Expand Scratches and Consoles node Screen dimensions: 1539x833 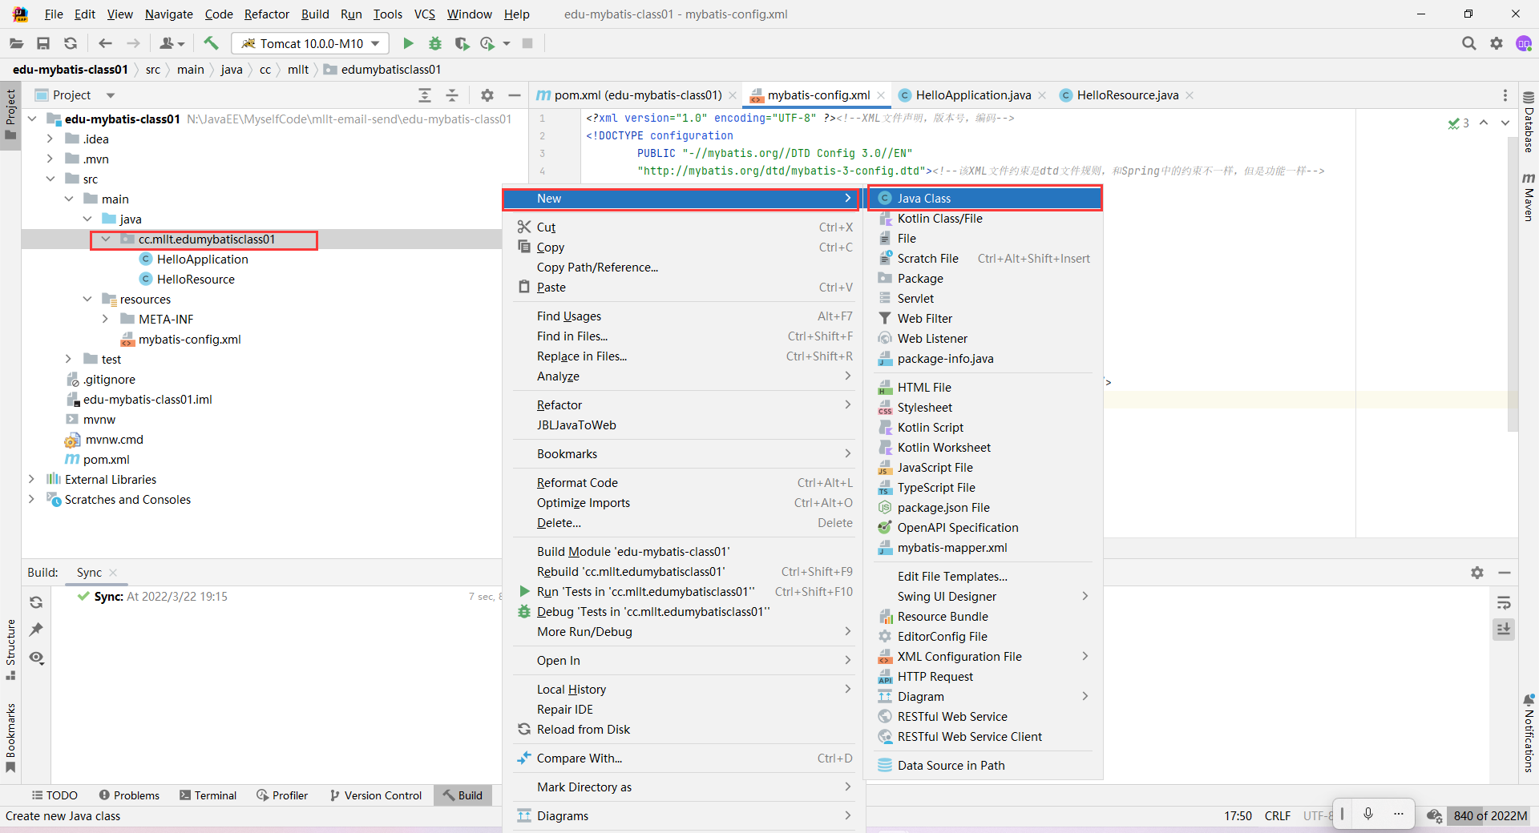32,500
